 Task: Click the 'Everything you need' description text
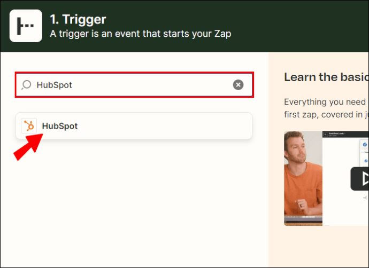326,108
